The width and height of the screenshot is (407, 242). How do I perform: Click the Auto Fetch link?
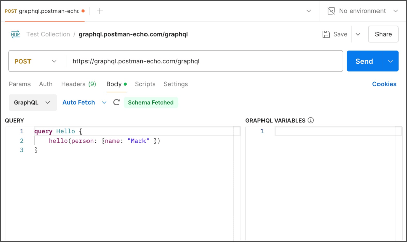click(x=78, y=103)
